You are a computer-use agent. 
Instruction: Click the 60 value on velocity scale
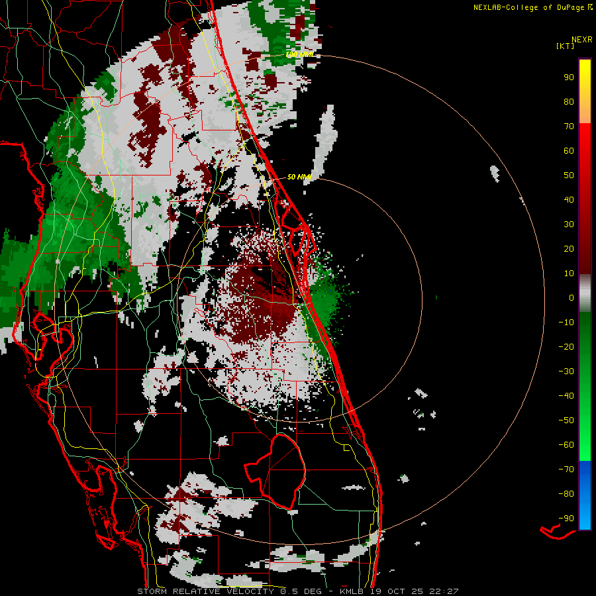tap(569, 150)
